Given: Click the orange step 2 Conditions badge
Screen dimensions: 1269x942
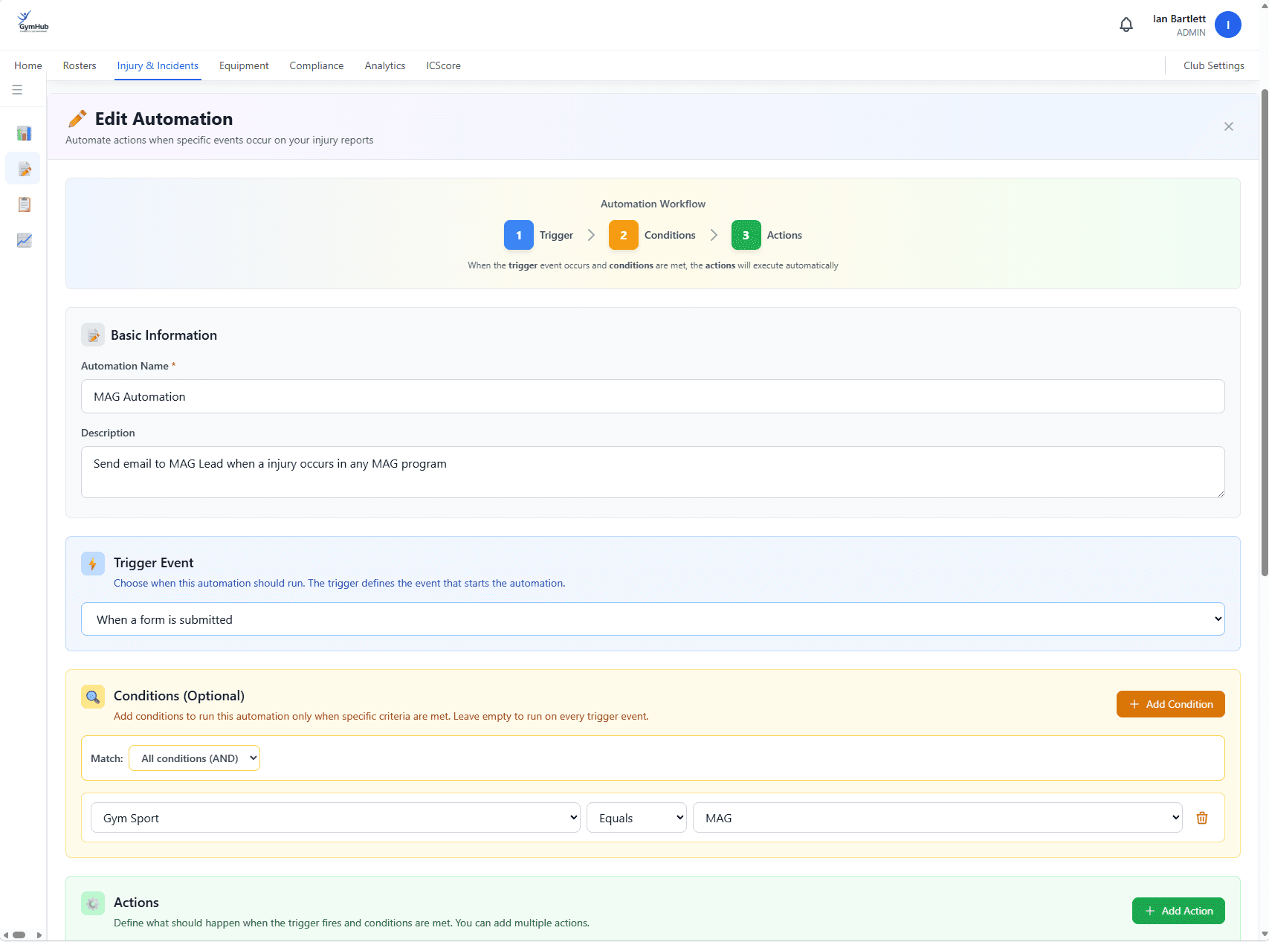Looking at the screenshot, I should click(624, 235).
